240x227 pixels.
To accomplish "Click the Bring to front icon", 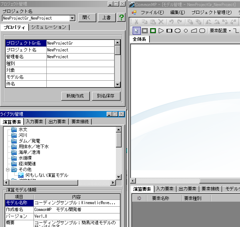I will pyautogui.click(x=190, y=22).
